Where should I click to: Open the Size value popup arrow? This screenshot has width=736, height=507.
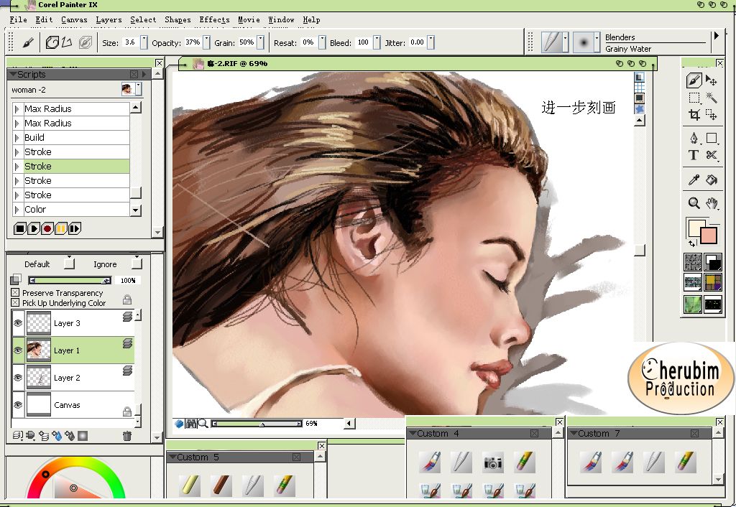click(144, 42)
